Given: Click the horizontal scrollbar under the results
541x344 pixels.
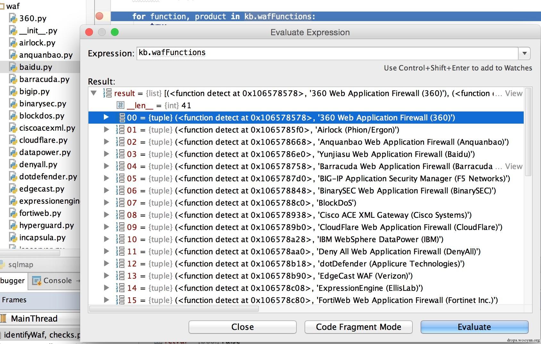Looking at the screenshot, I should coord(174,309).
